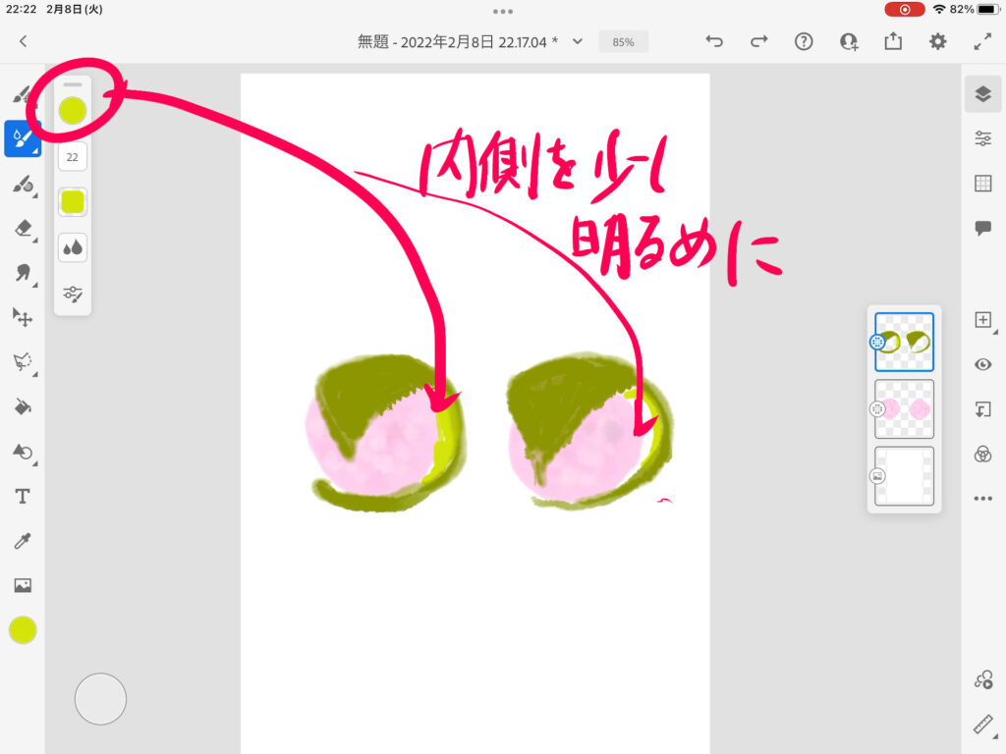This screenshot has height=754, width=1006.
Task: Toggle the Layers panel display
Action: click(x=982, y=93)
